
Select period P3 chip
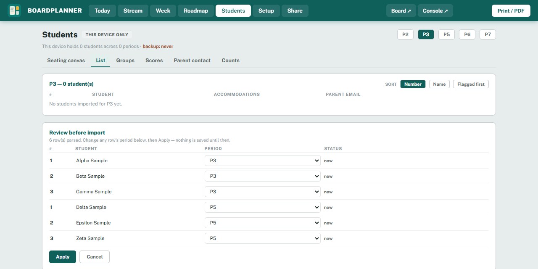coord(426,34)
